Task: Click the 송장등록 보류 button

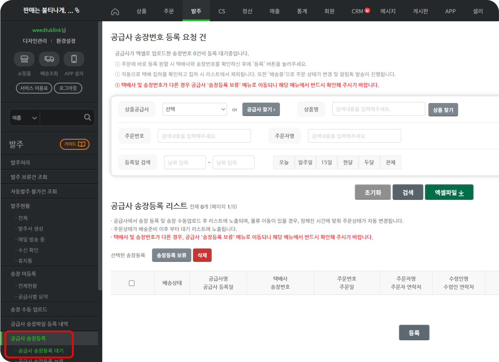Action: click(x=172, y=255)
